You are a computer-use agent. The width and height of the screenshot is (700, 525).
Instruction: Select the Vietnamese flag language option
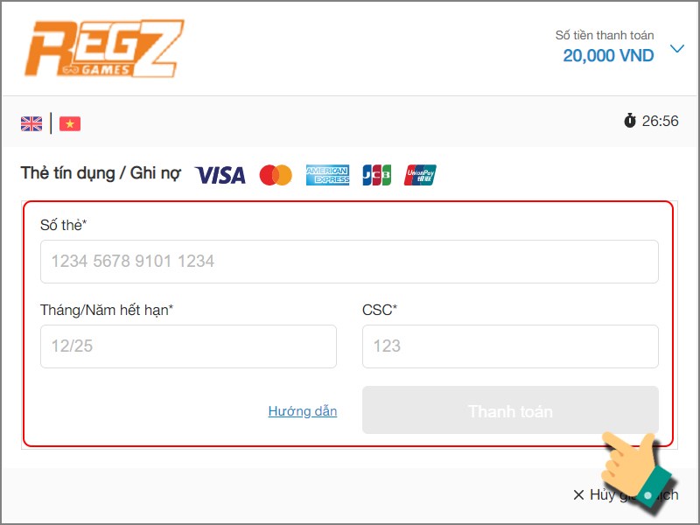[70, 123]
